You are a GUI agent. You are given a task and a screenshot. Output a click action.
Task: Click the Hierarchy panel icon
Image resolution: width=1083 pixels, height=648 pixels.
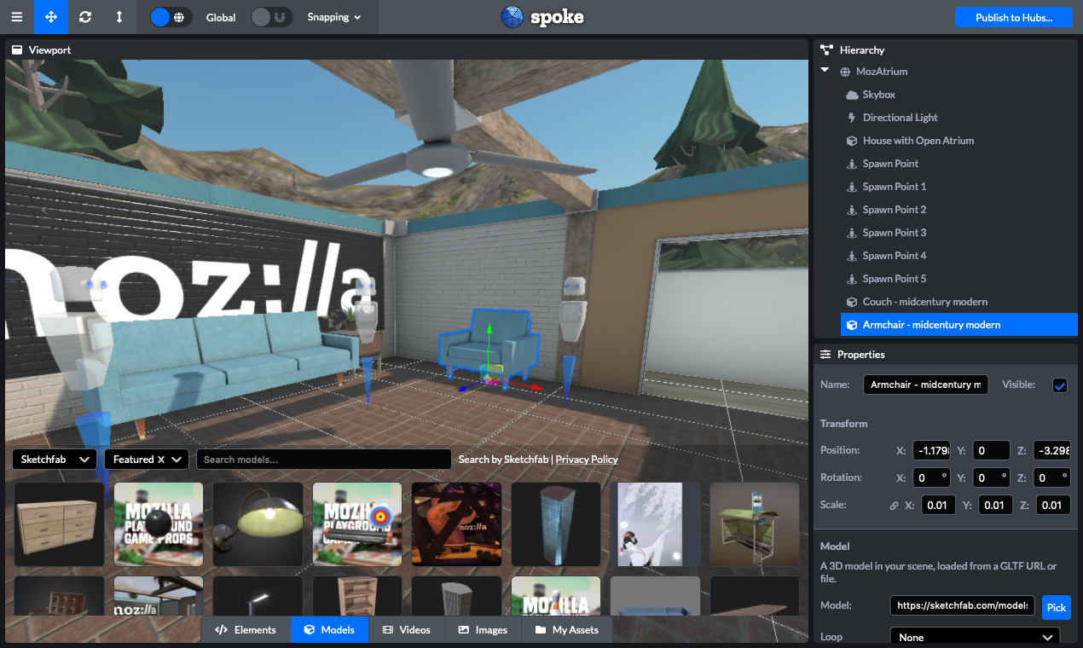(825, 49)
